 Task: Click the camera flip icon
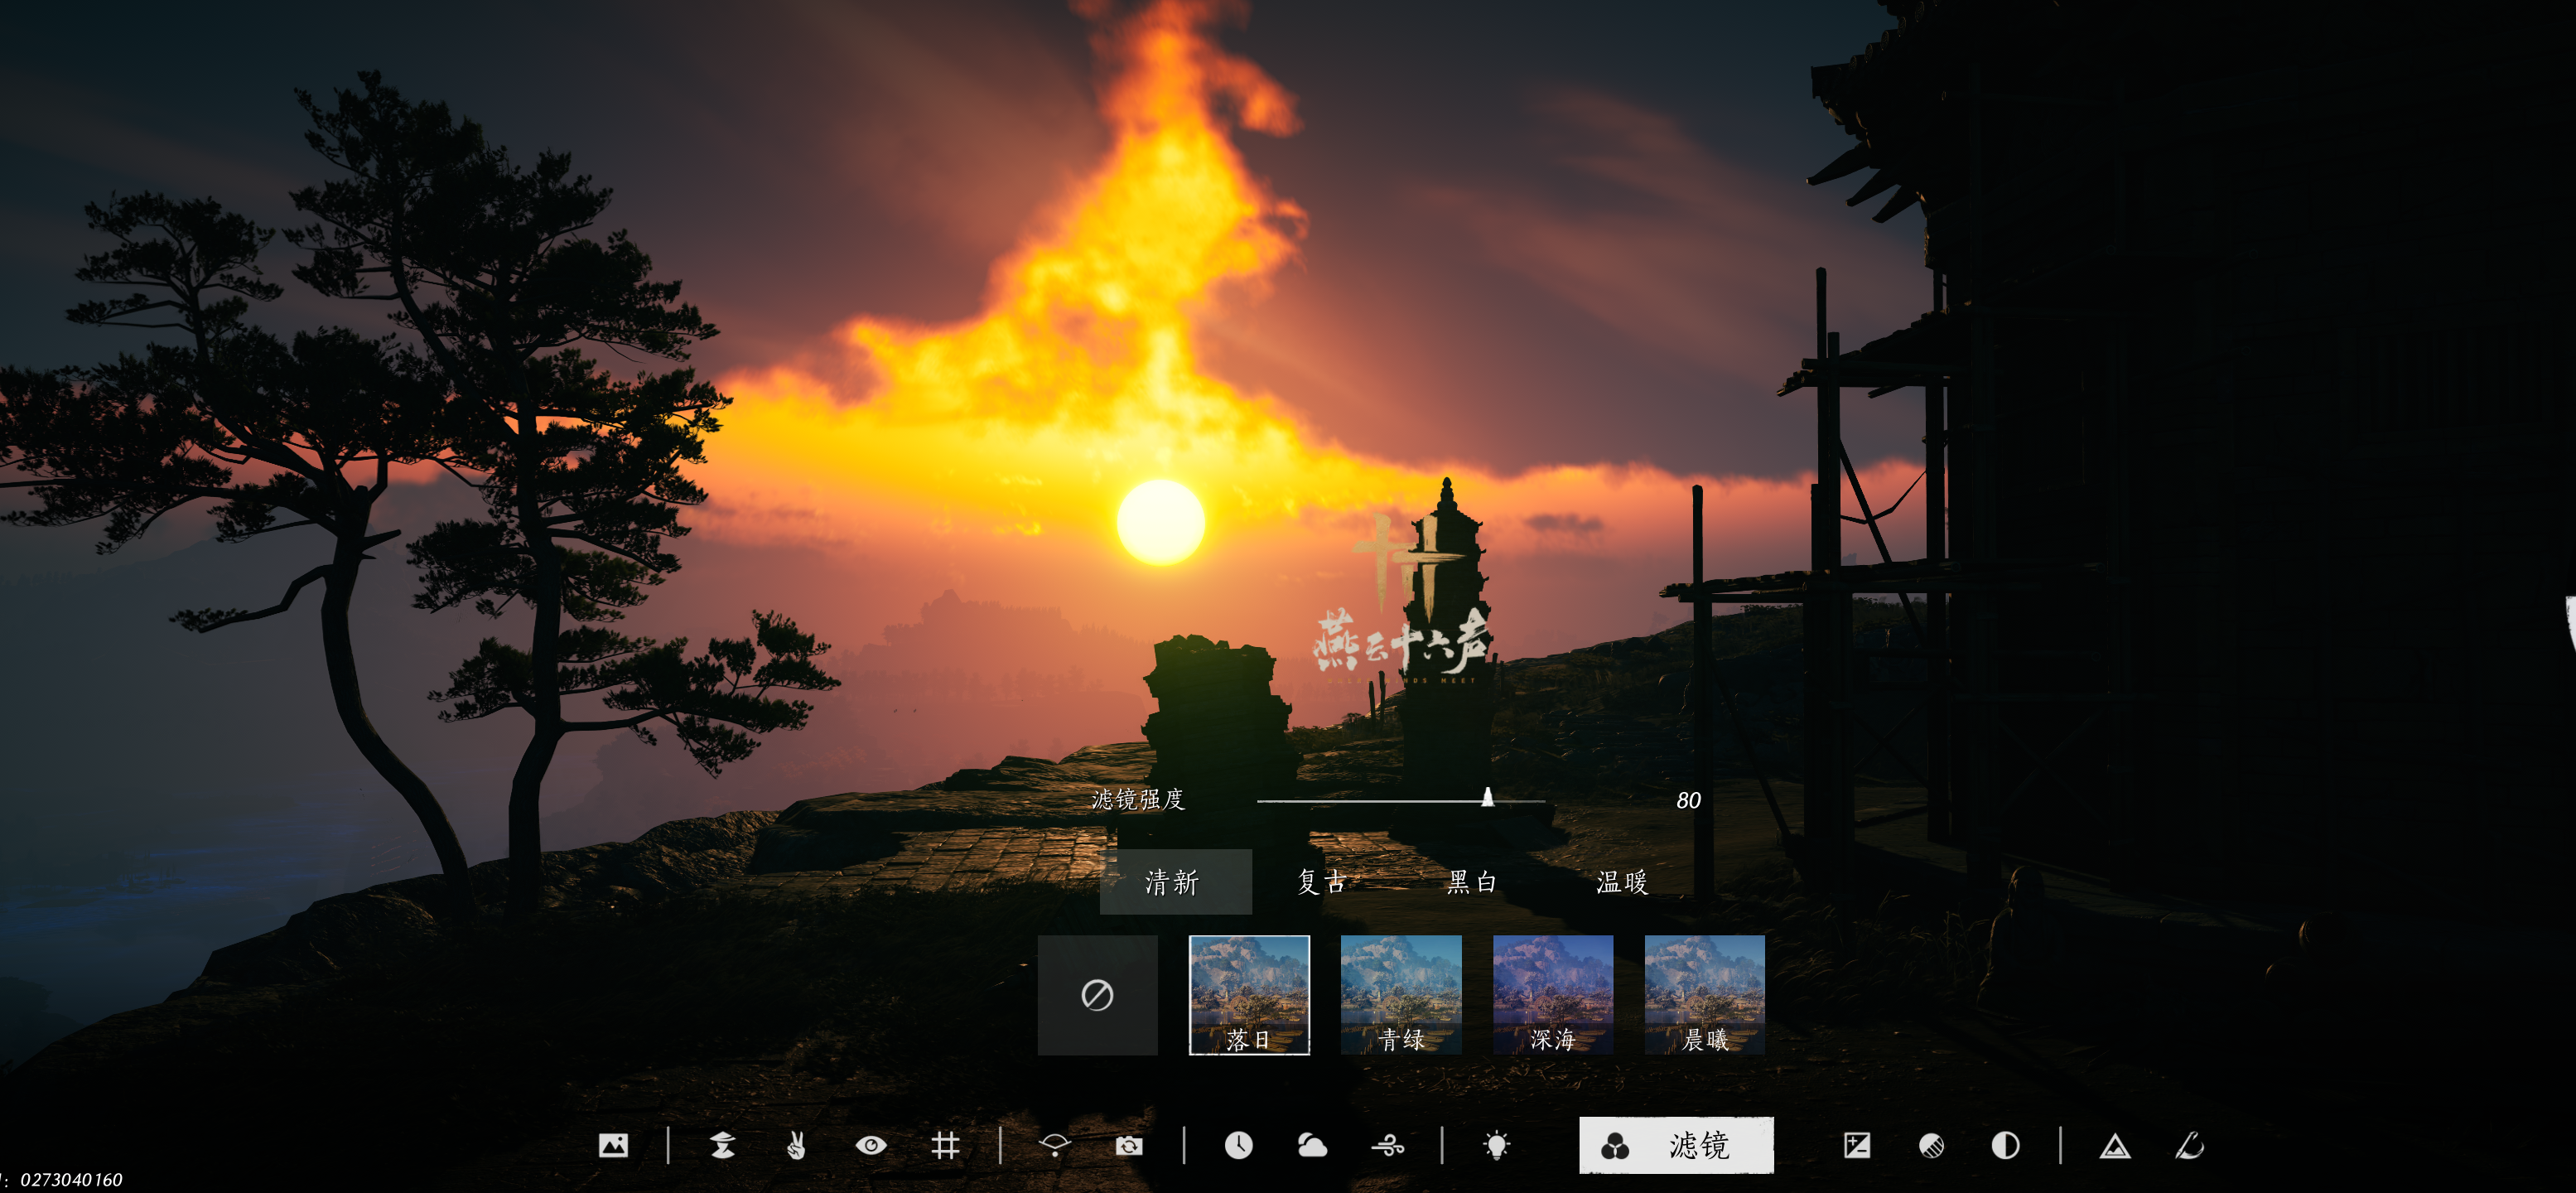point(1129,1145)
